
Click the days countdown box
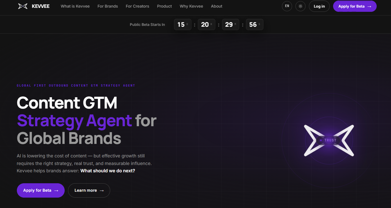click(183, 24)
